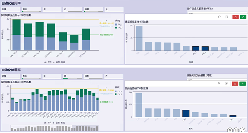The image size is (248, 133).
Task: Open 月 filter pane above the June chart
Action: (x=72, y=9)
